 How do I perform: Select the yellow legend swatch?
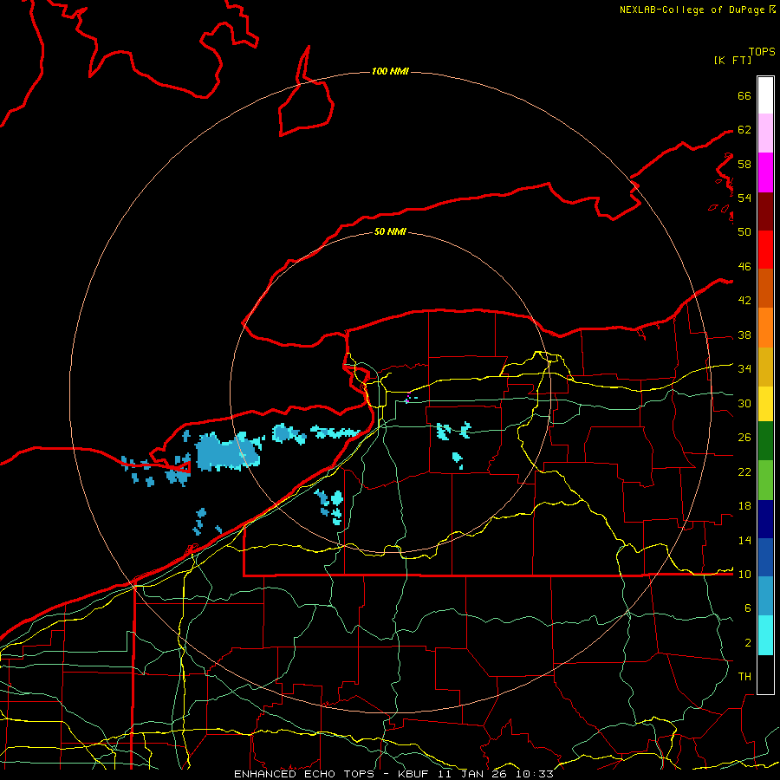pos(765,403)
